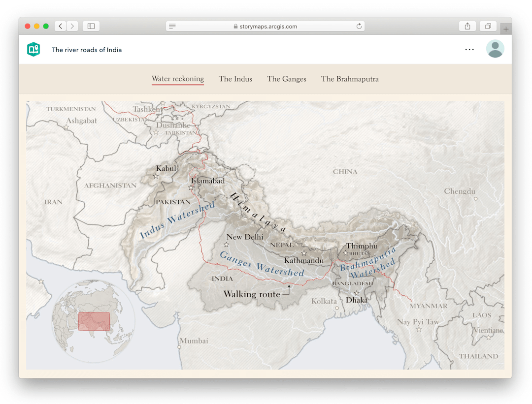Click the reader view icon in address bar

[x=172, y=26]
